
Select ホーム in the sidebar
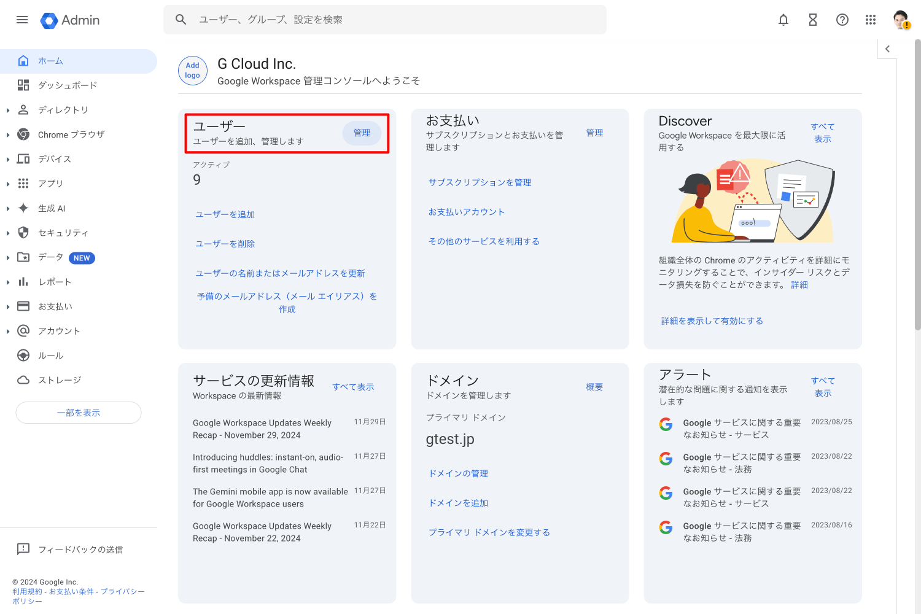pos(79,61)
